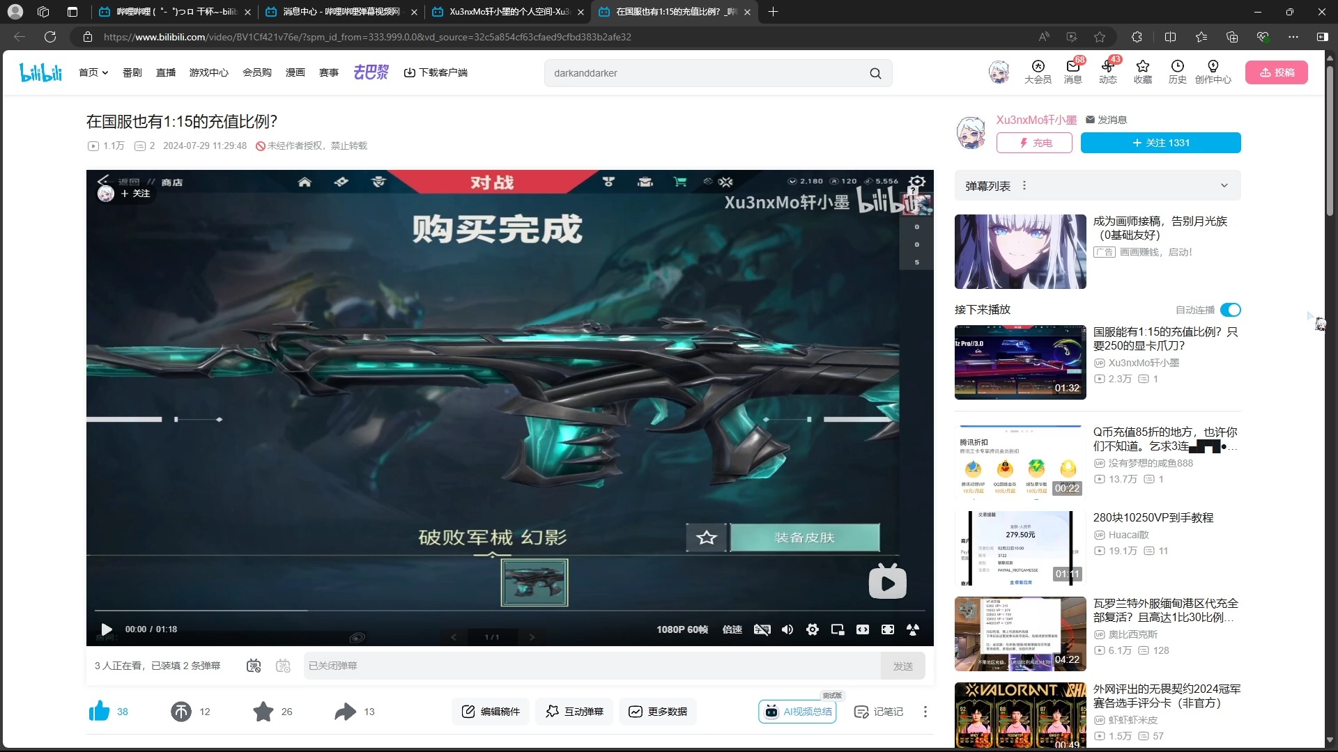The image size is (1338, 752).
Task: Open 游戏中心 navigation item
Action: 209,72
